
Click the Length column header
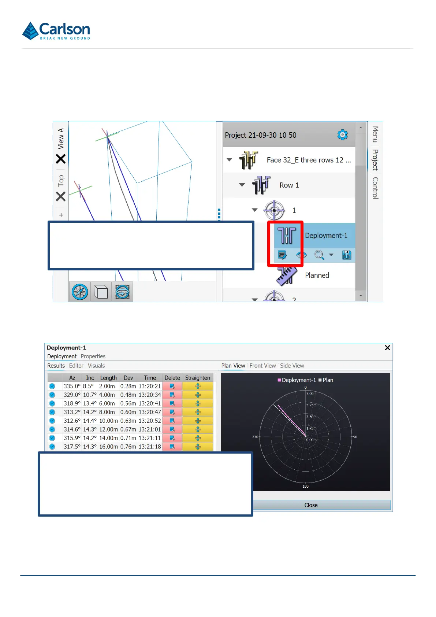tap(108, 378)
